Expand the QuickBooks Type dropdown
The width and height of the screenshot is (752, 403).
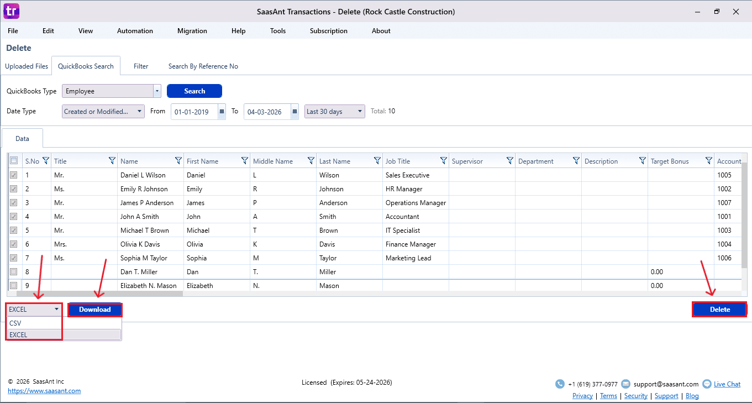click(x=157, y=91)
